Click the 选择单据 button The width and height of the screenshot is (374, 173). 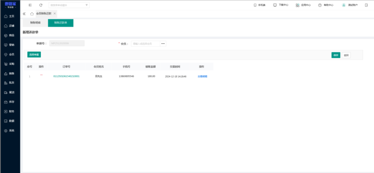tap(34, 54)
